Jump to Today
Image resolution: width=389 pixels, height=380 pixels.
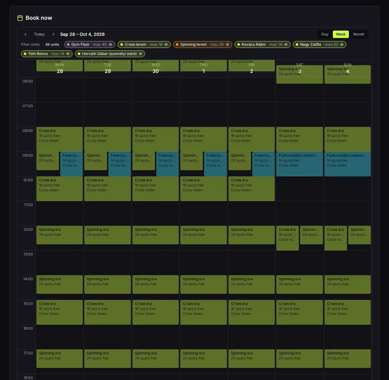[x=39, y=34]
